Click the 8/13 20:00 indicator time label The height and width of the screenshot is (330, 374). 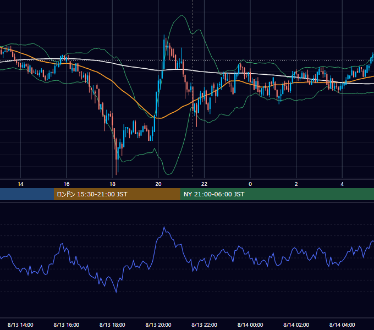(158, 324)
